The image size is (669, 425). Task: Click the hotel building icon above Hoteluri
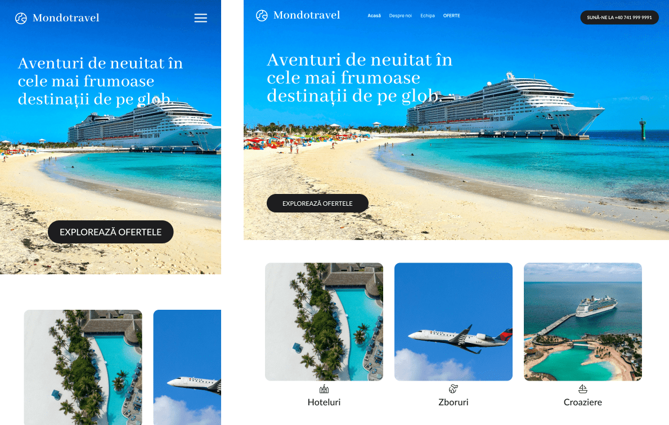324,389
